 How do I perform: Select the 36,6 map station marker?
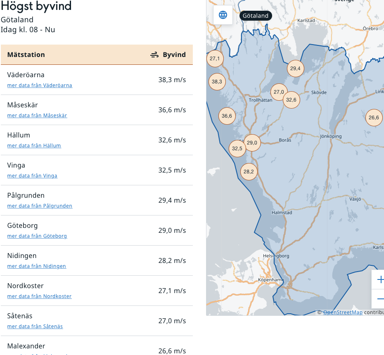point(227,116)
